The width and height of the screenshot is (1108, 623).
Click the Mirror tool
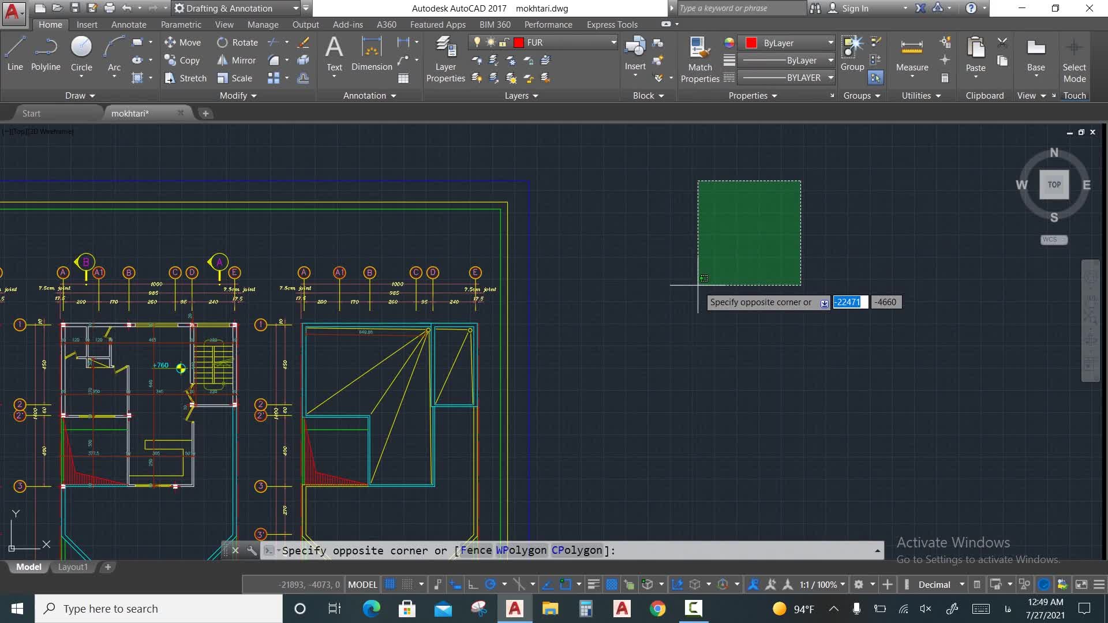(237, 60)
